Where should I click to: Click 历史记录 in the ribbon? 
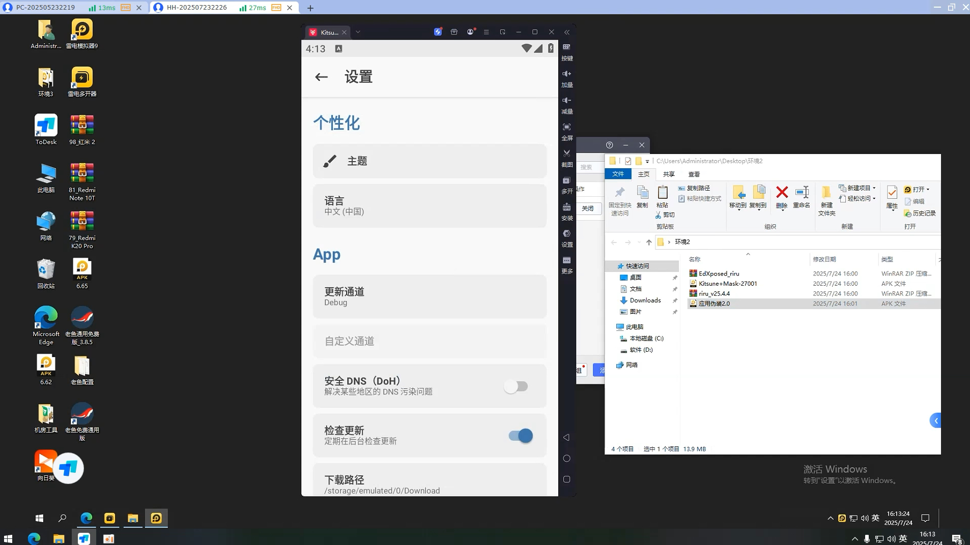(920, 214)
